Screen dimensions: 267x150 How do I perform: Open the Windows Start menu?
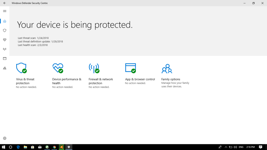(3, 147)
